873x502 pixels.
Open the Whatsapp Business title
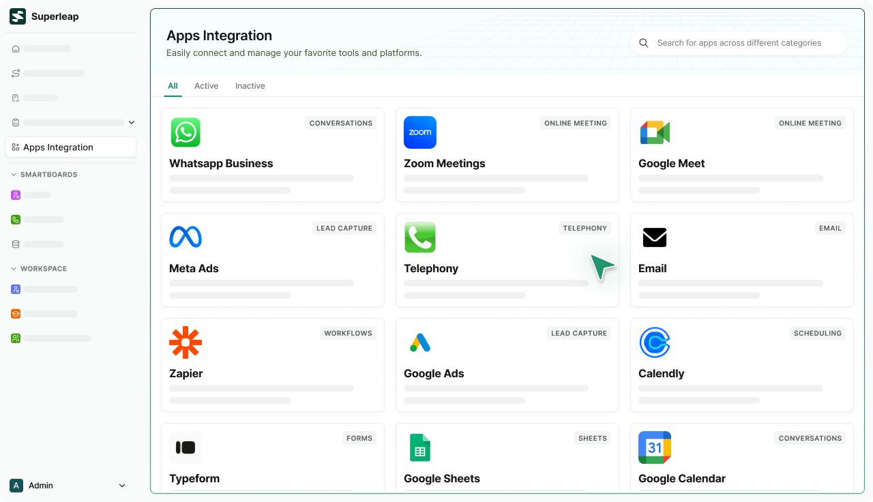click(x=221, y=164)
